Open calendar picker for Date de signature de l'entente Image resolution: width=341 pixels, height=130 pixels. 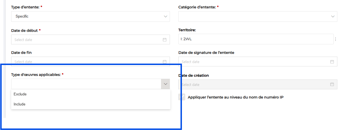click(x=332, y=62)
